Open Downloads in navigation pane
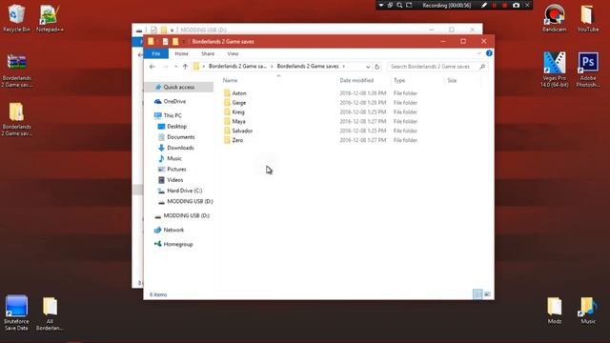610x343 pixels. pyautogui.click(x=180, y=148)
